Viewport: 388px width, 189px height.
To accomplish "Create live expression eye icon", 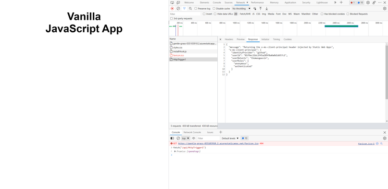I will [x=193, y=139].
